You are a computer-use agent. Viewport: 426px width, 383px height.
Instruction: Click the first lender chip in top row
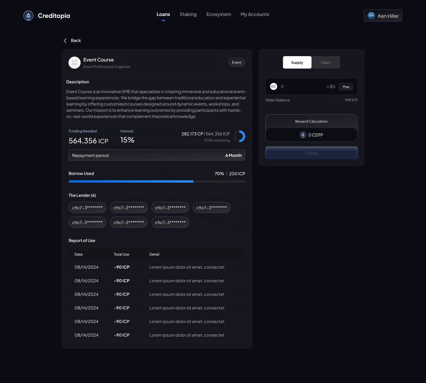[x=88, y=207]
